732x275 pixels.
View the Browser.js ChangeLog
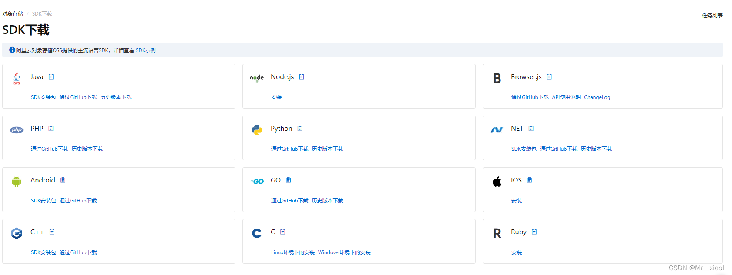coord(597,97)
